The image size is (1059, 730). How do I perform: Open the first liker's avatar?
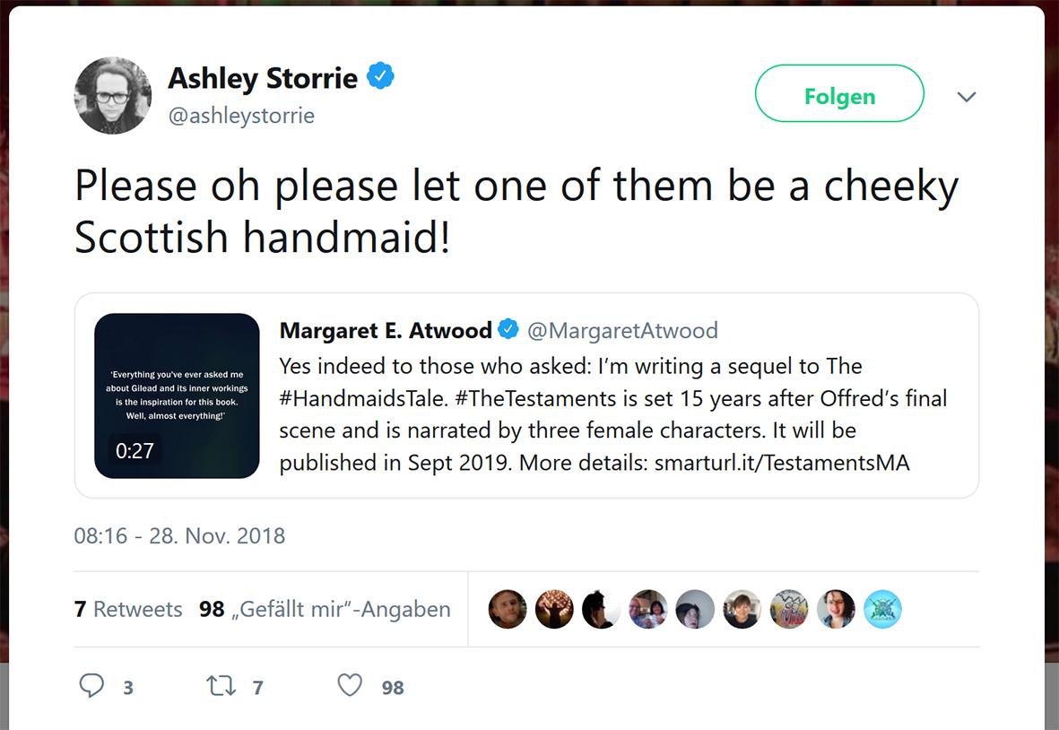coord(508,608)
